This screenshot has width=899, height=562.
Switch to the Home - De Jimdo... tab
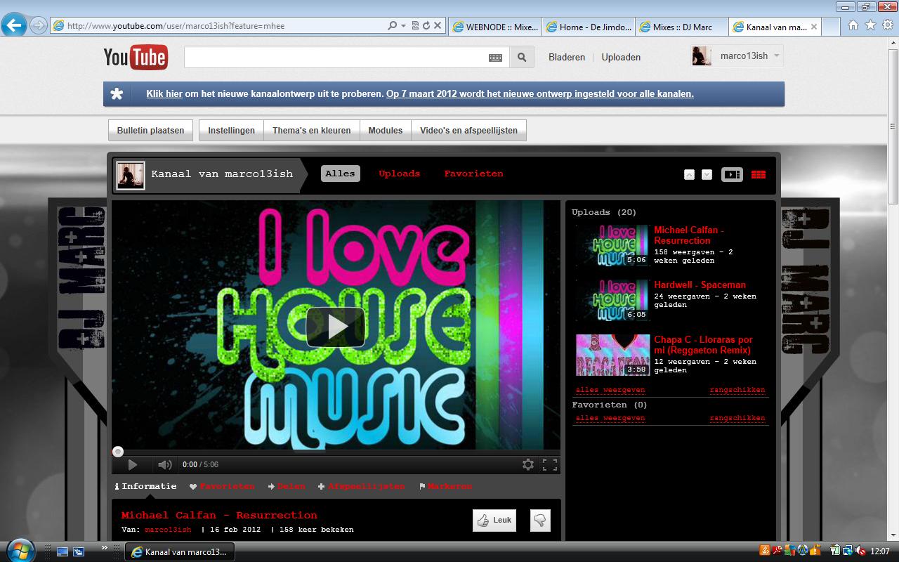point(589,27)
